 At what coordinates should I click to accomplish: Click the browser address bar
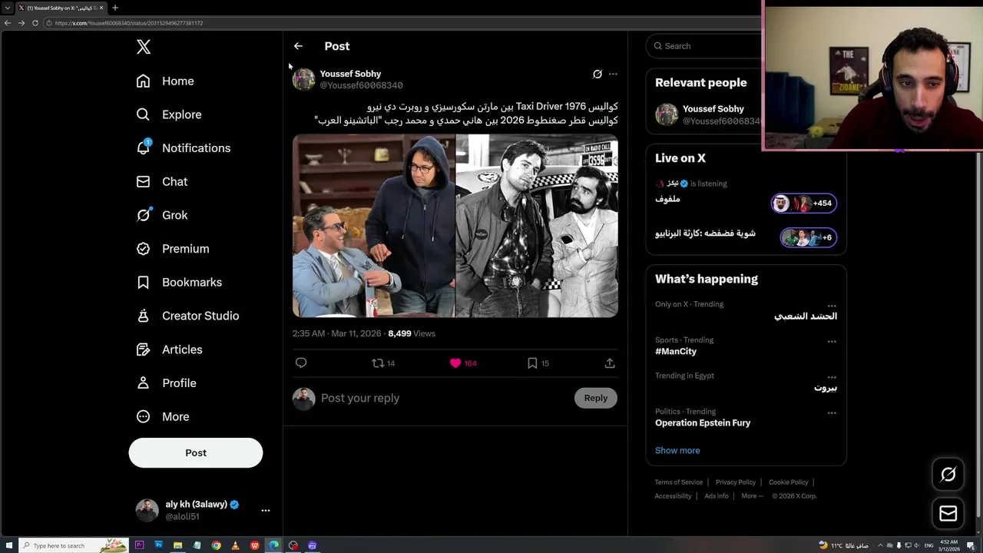coord(399,23)
